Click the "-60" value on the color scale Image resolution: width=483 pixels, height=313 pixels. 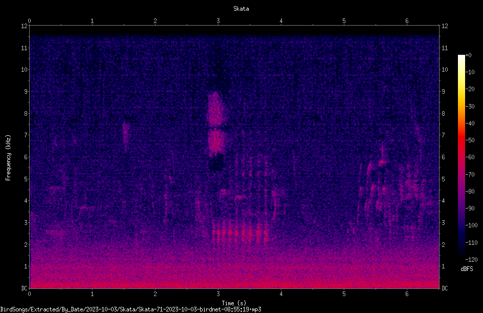[470, 157]
